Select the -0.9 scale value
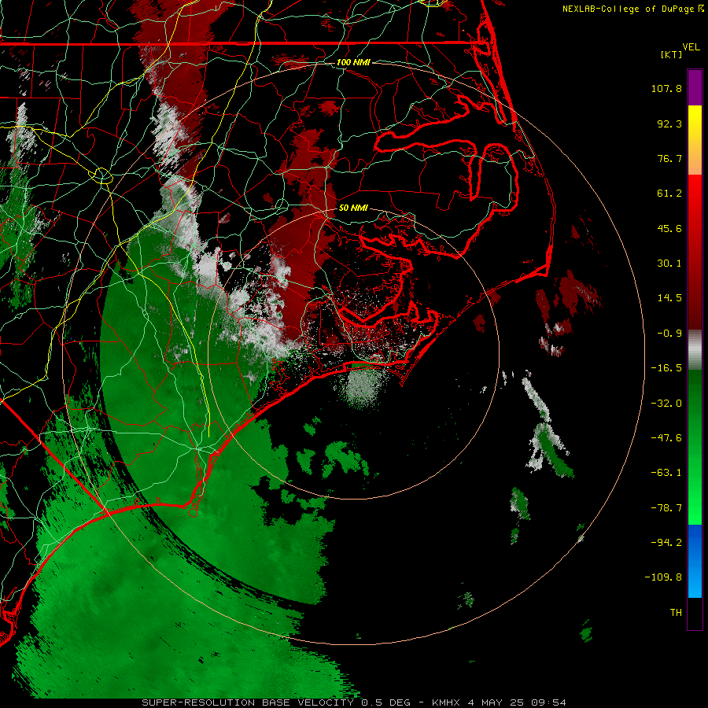This screenshot has width=708, height=708. (x=669, y=334)
